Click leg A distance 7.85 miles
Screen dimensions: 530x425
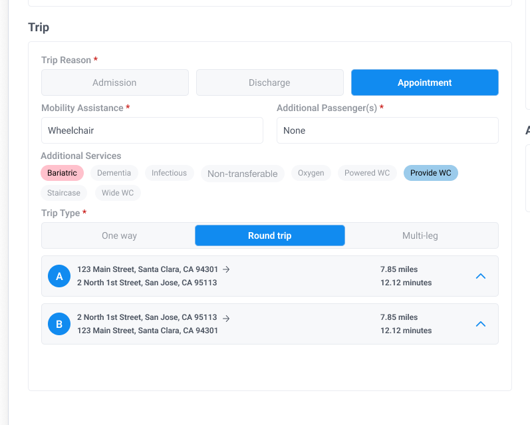(x=399, y=269)
